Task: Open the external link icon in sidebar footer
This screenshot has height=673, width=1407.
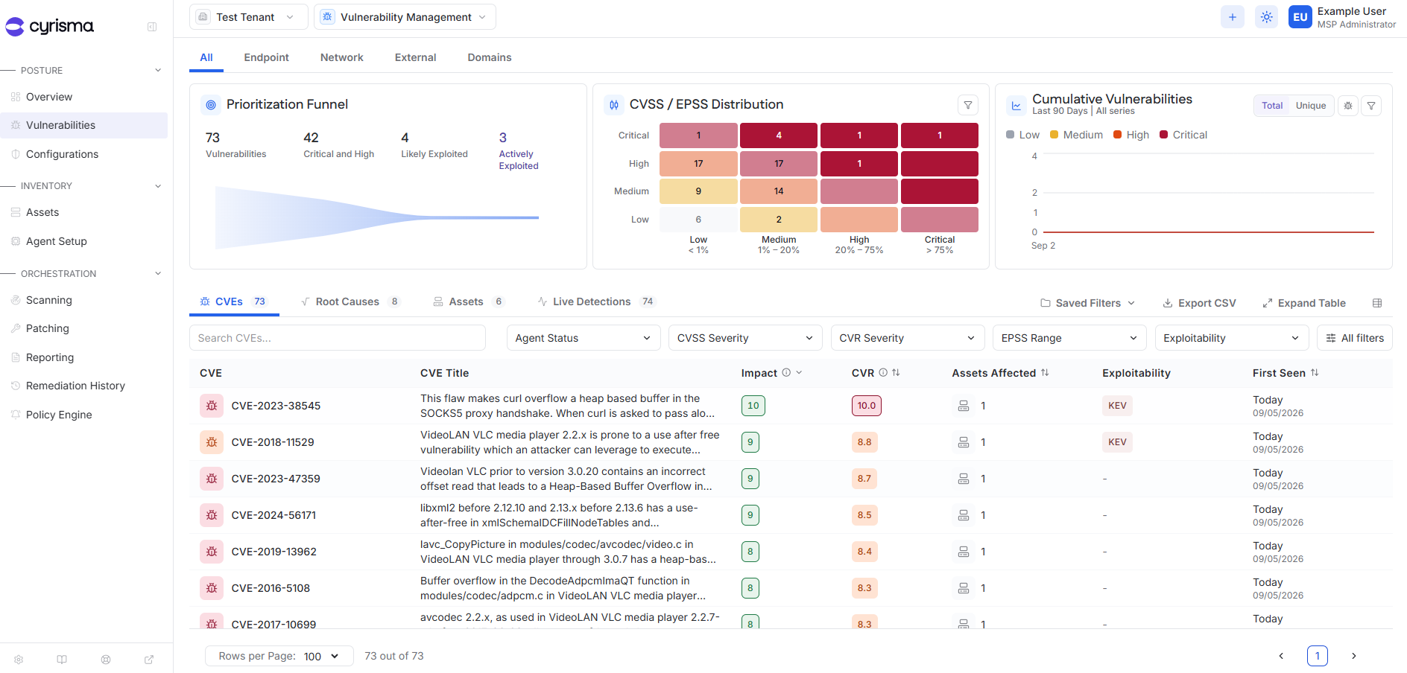Action: click(x=149, y=660)
